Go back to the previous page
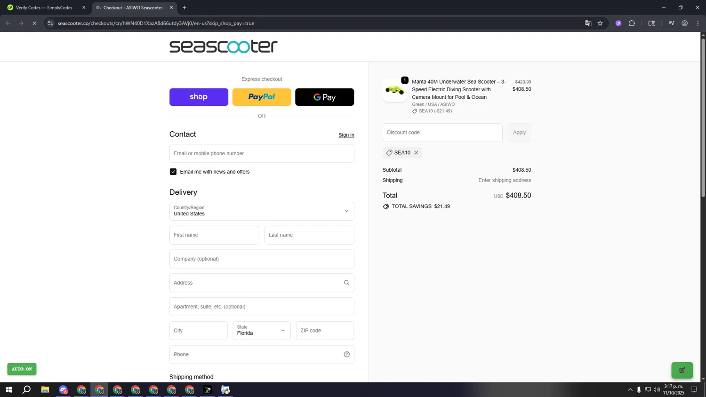The width and height of the screenshot is (706, 397). click(x=8, y=23)
